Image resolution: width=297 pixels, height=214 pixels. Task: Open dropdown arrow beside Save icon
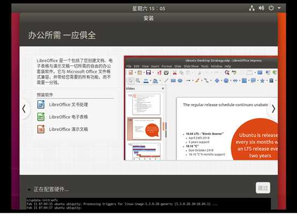[153, 72]
